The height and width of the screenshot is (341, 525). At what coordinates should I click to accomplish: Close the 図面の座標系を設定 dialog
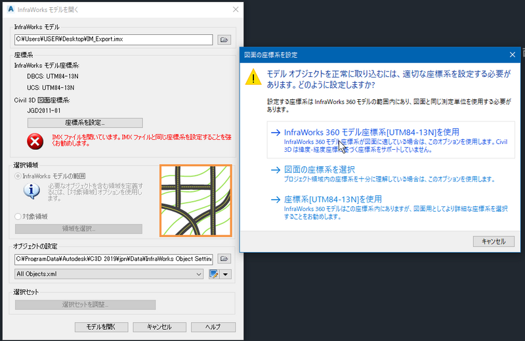(513, 55)
